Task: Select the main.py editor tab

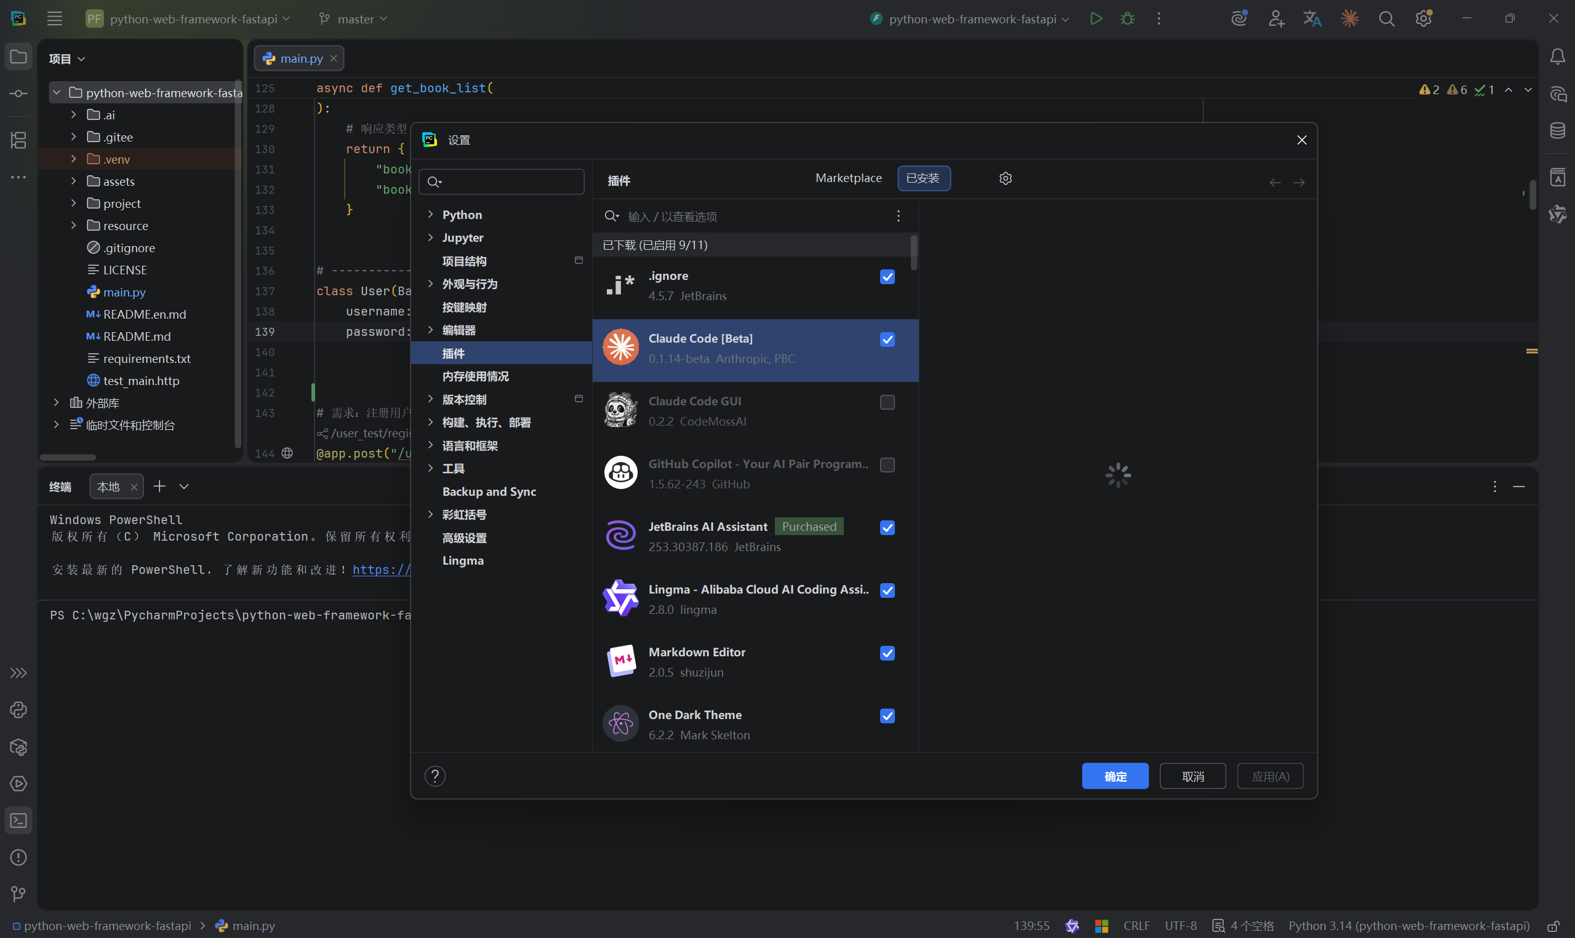Action: point(299,58)
